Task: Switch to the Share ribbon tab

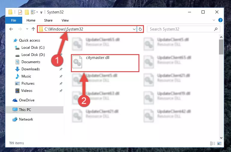Action: tap(48, 20)
